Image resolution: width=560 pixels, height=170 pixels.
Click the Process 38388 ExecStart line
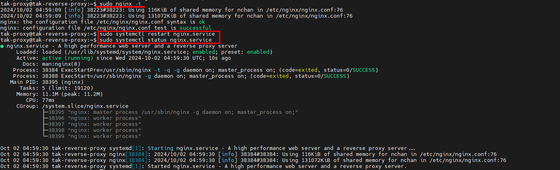coord(181,76)
